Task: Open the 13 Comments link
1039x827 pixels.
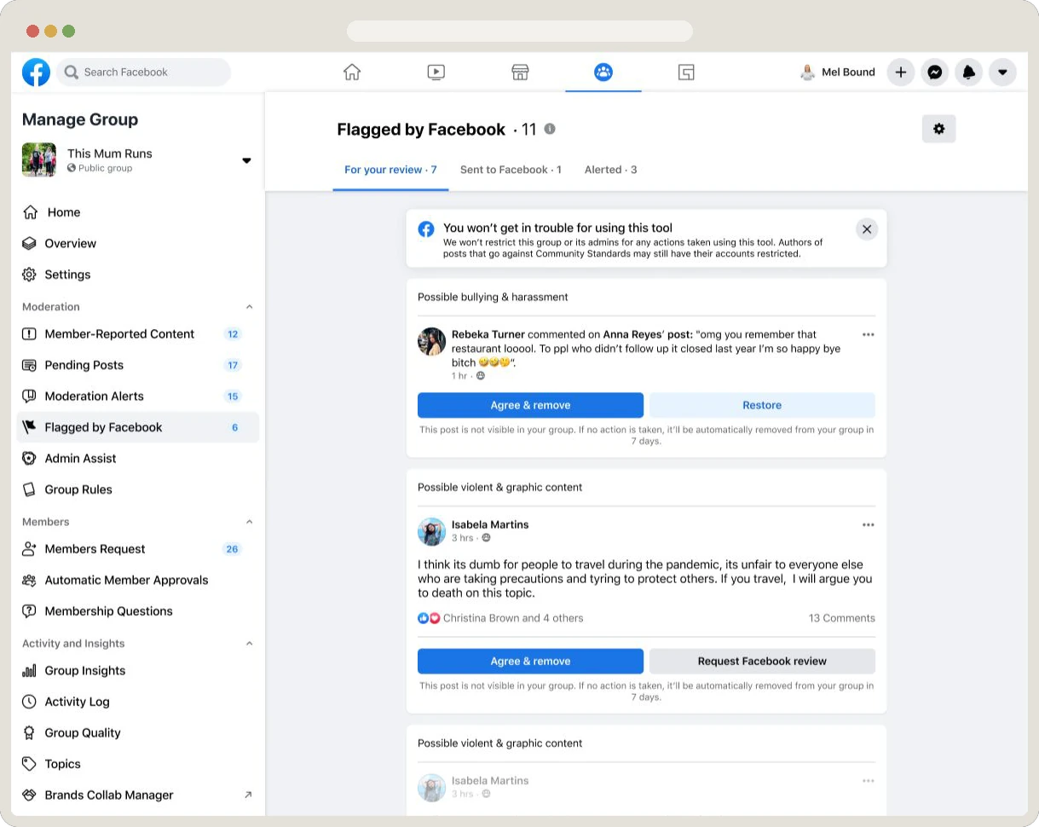Action: tap(841, 618)
